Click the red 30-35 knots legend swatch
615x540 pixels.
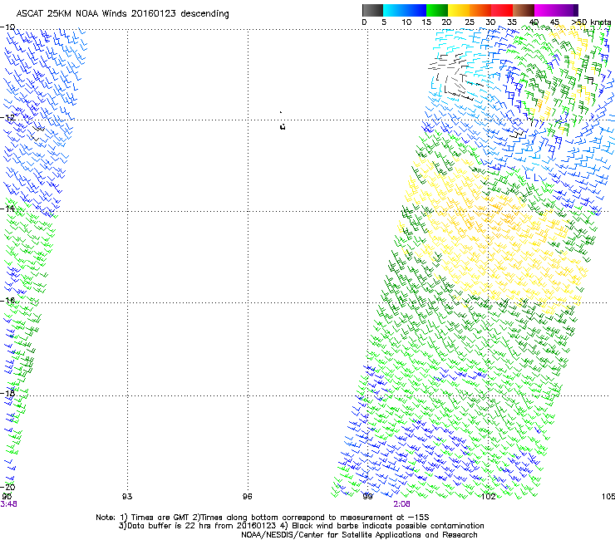point(502,10)
